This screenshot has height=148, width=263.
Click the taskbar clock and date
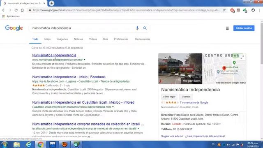[x=252, y=145]
